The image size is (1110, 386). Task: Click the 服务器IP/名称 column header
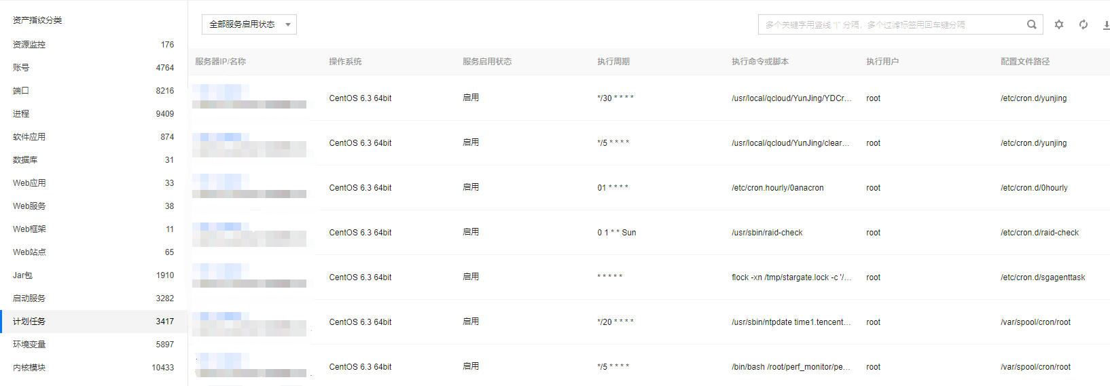tap(220, 62)
